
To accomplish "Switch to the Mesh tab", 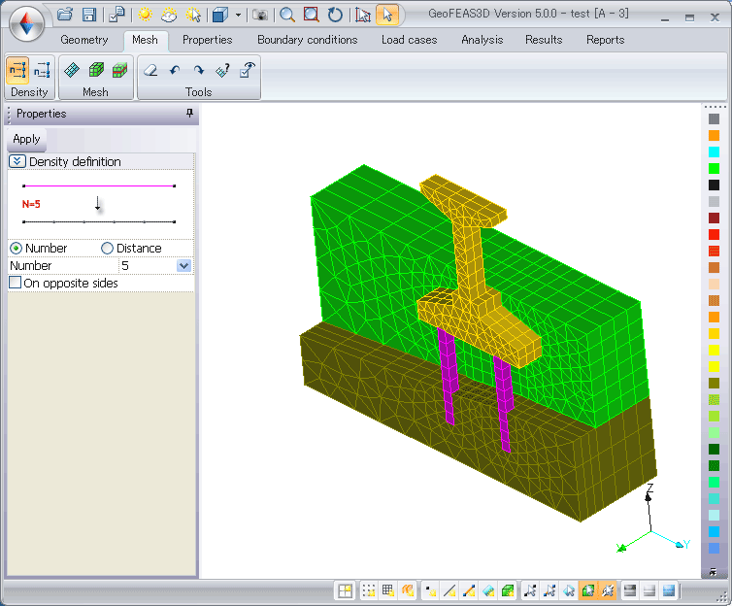I will 146,40.
